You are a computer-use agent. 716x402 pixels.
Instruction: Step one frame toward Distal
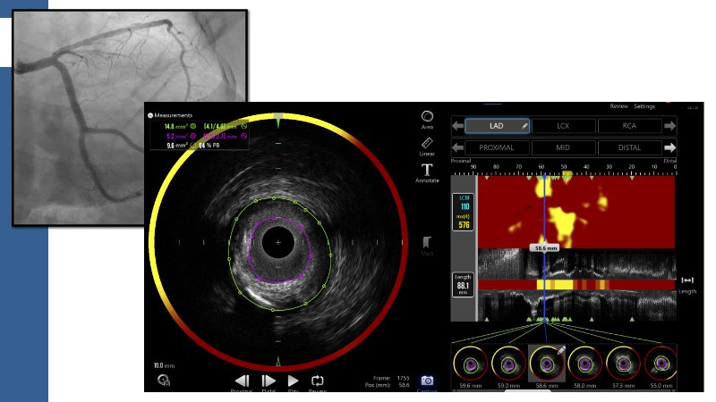pyautogui.click(x=268, y=381)
